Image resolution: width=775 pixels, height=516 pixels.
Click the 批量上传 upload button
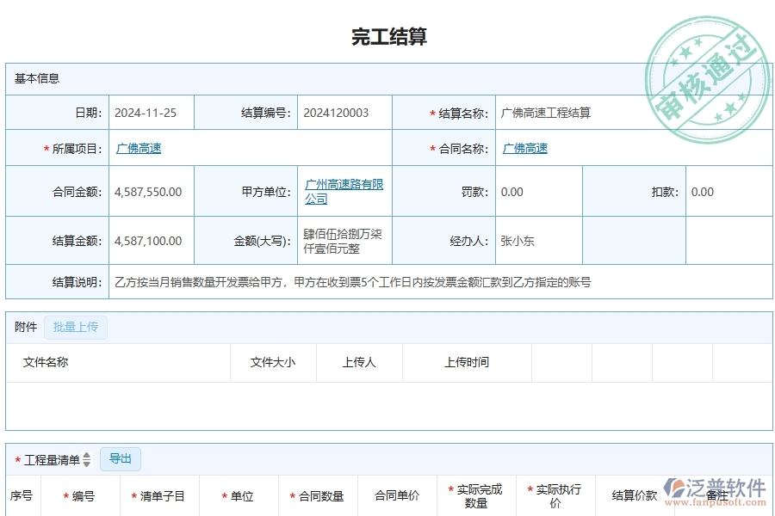point(75,327)
